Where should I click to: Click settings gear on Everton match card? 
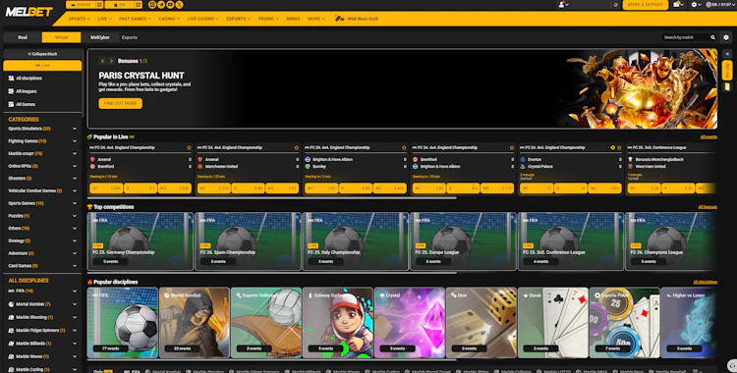click(x=612, y=147)
